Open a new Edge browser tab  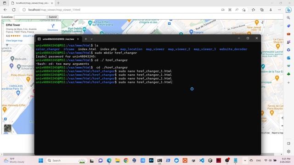58,3
